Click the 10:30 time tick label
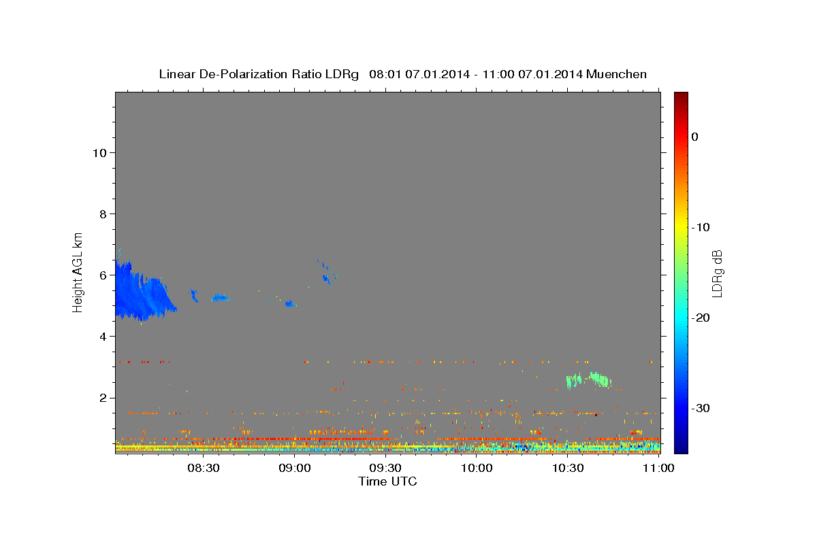The width and height of the screenshot is (817, 544). pos(567,469)
